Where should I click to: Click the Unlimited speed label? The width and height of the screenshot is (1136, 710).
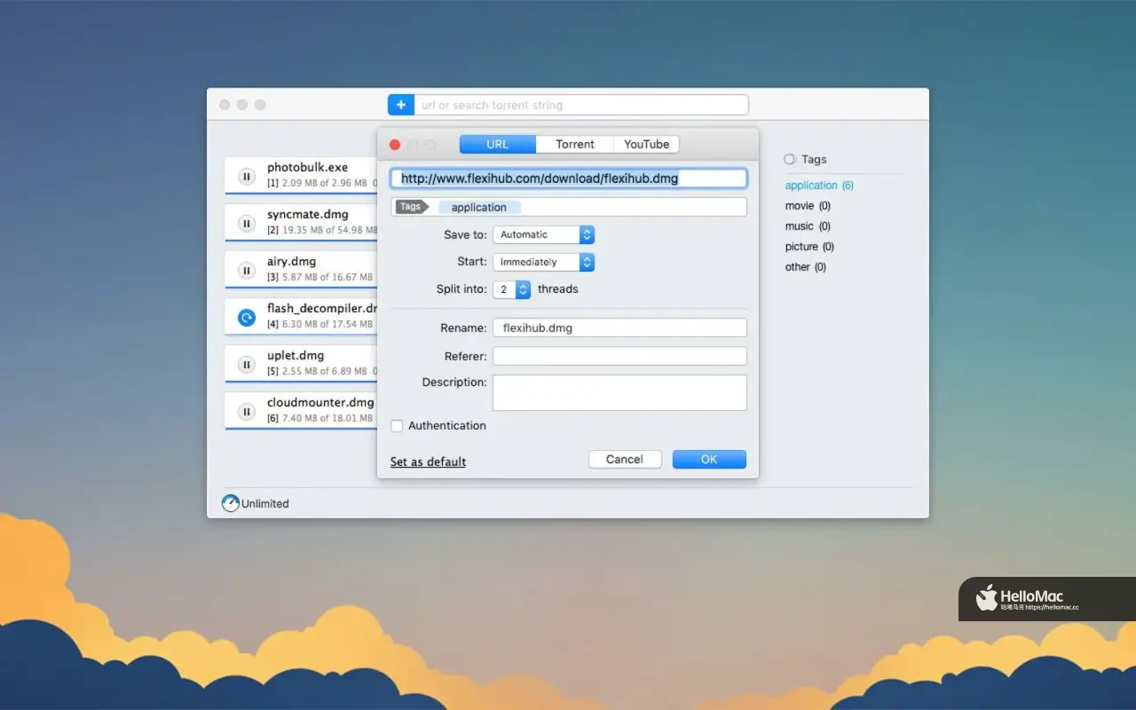pos(265,503)
